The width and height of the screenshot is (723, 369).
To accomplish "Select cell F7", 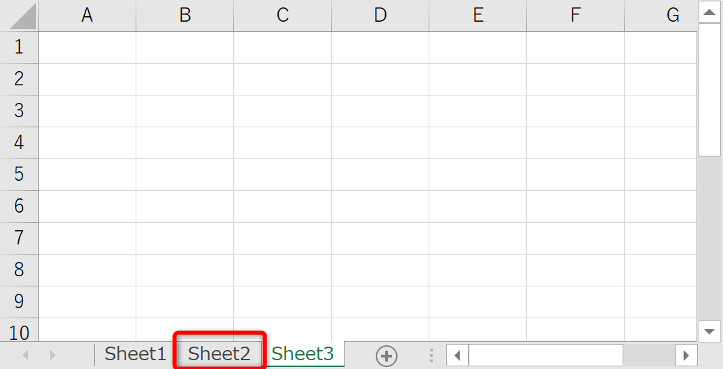I will coord(575,238).
